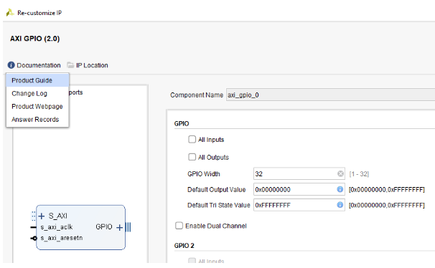Click the Default Tri State Value field
Viewport: 435px width, 268px height.
pos(299,205)
